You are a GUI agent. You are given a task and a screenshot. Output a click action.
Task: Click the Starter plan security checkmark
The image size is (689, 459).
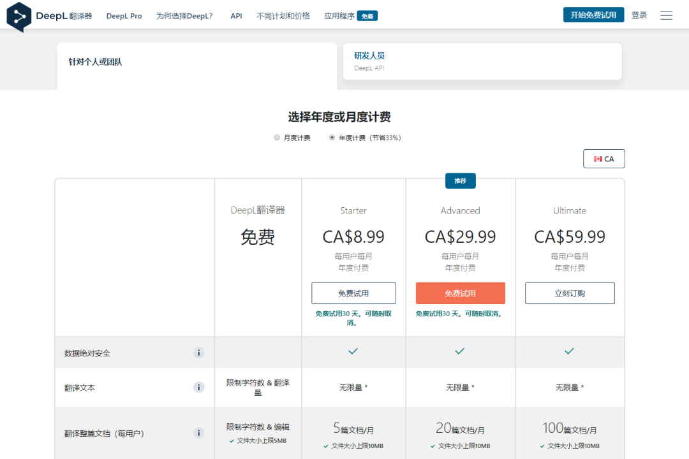353,351
